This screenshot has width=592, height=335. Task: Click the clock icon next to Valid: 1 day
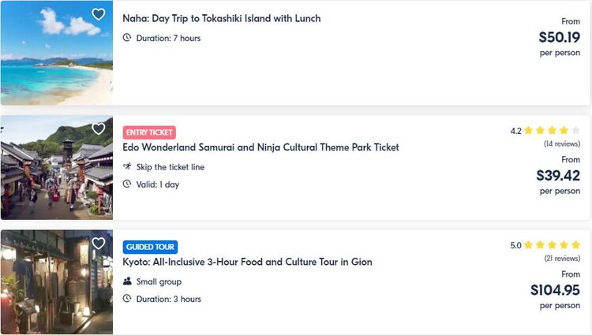[x=127, y=184]
